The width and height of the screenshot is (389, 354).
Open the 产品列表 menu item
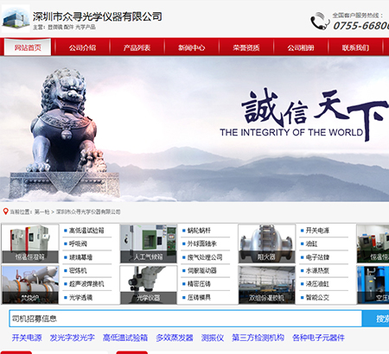(x=137, y=47)
